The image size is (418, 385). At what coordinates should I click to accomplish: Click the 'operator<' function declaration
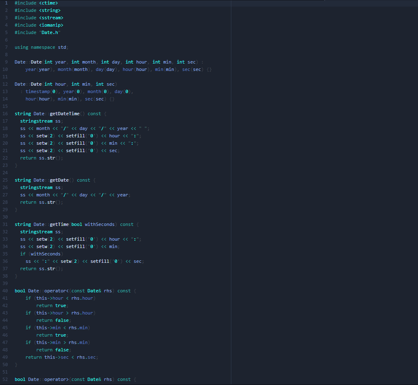tap(75, 291)
